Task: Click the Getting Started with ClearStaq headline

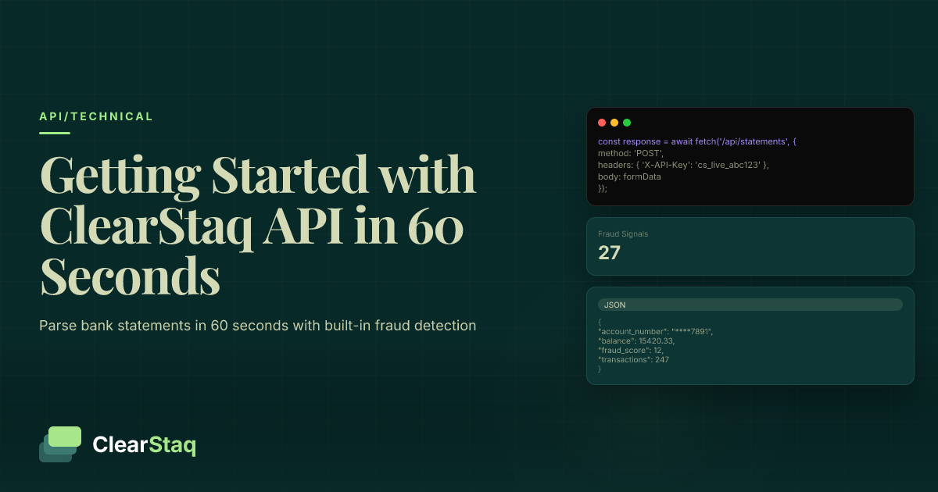Action: click(x=257, y=226)
